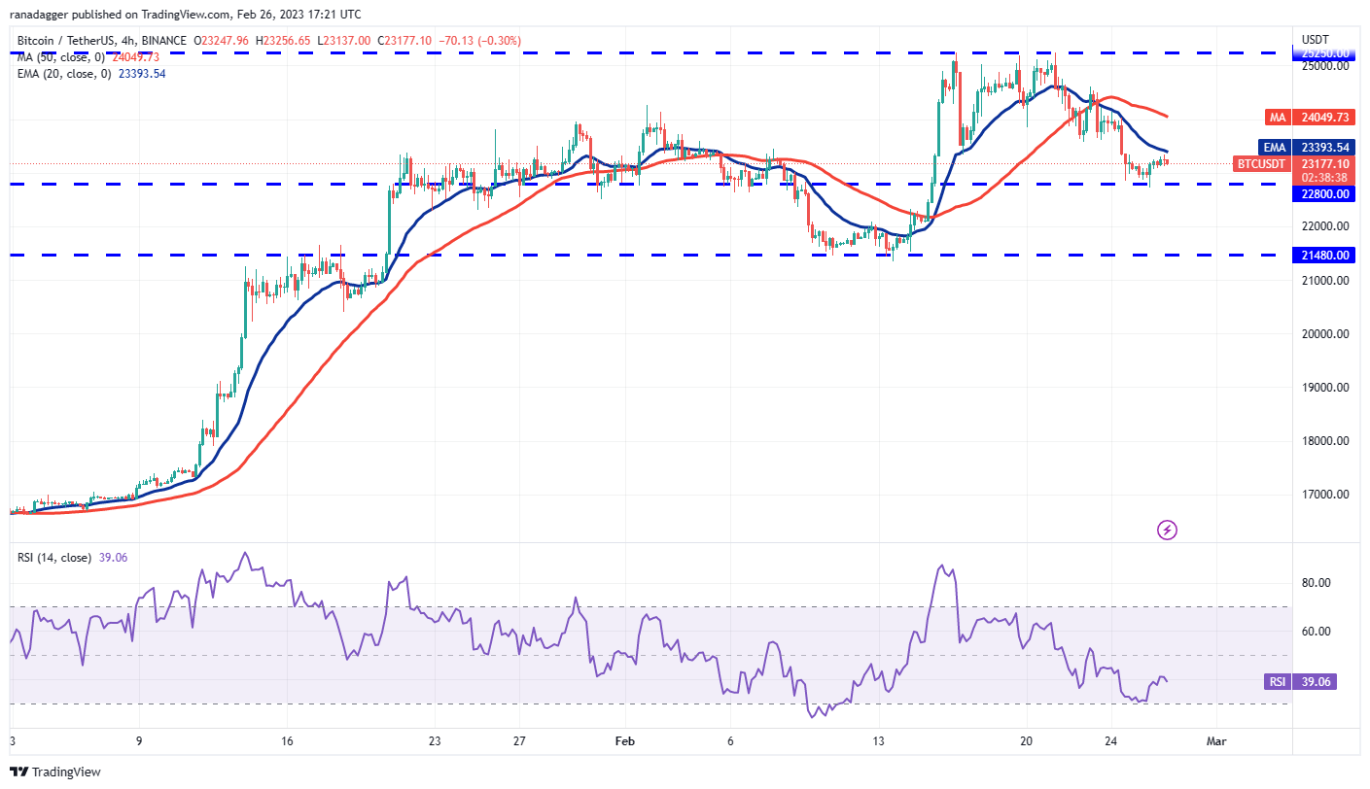Screen dimensions: 1370x789
Task: Select the RSI (14, close) legend label
Action: (x=54, y=558)
